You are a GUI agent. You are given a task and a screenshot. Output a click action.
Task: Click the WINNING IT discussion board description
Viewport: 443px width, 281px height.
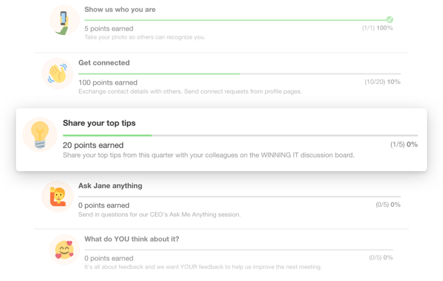point(209,155)
